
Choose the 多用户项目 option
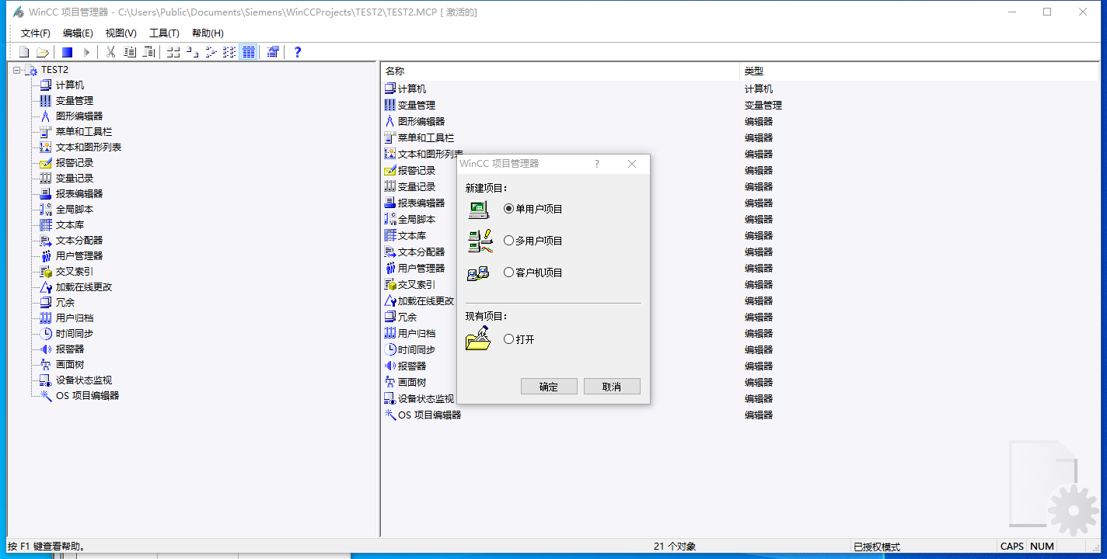tap(509, 240)
